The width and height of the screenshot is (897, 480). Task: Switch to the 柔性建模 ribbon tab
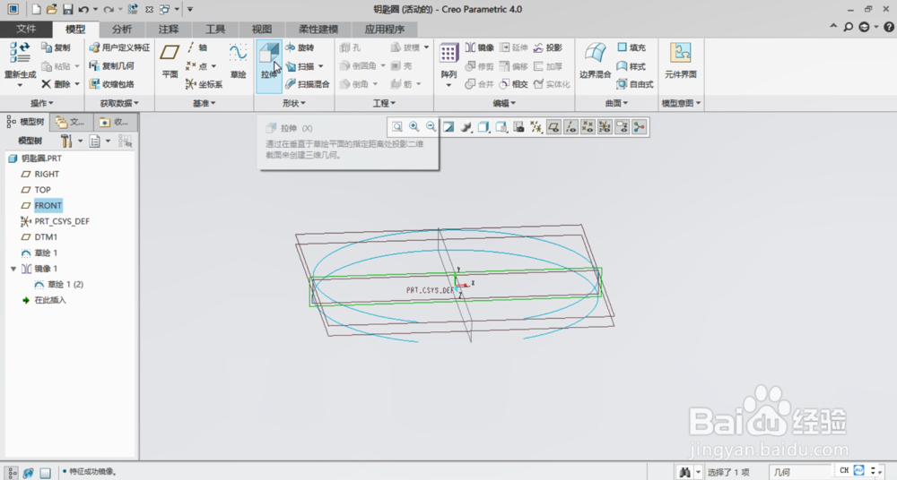click(318, 30)
